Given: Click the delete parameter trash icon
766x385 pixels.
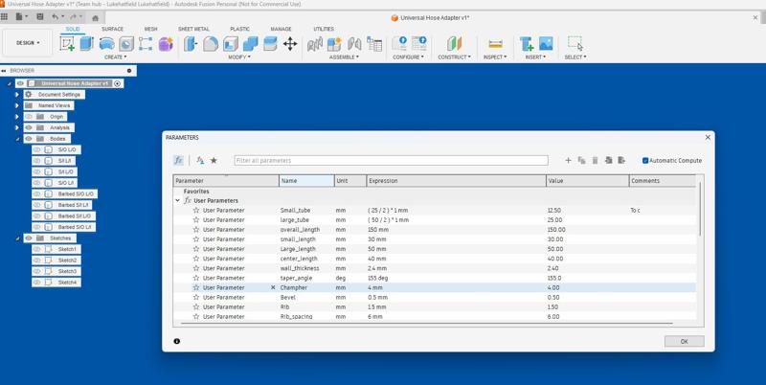Looking at the screenshot, I should 595,161.
